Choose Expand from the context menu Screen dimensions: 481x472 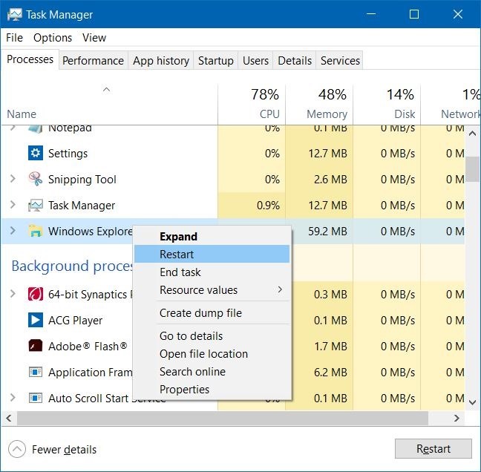(x=212, y=237)
